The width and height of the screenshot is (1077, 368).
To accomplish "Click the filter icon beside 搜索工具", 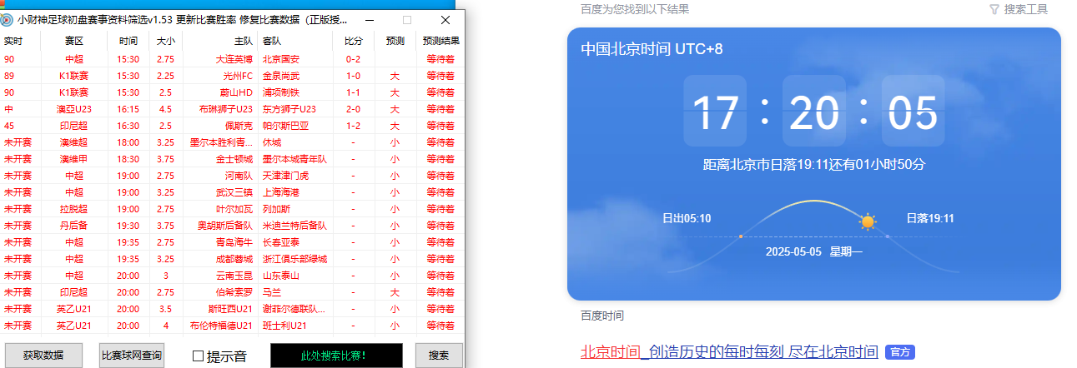I will pos(994,9).
